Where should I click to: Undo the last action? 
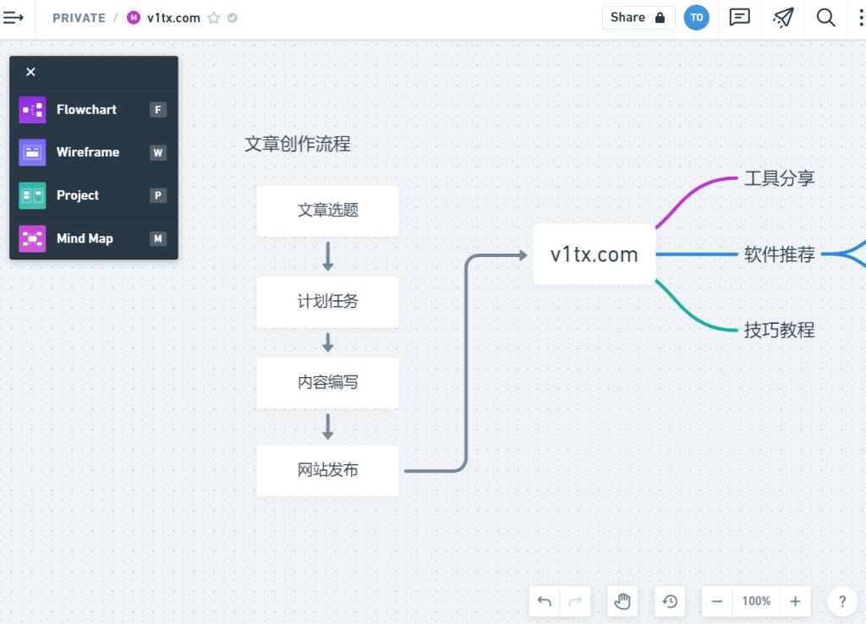click(x=545, y=601)
